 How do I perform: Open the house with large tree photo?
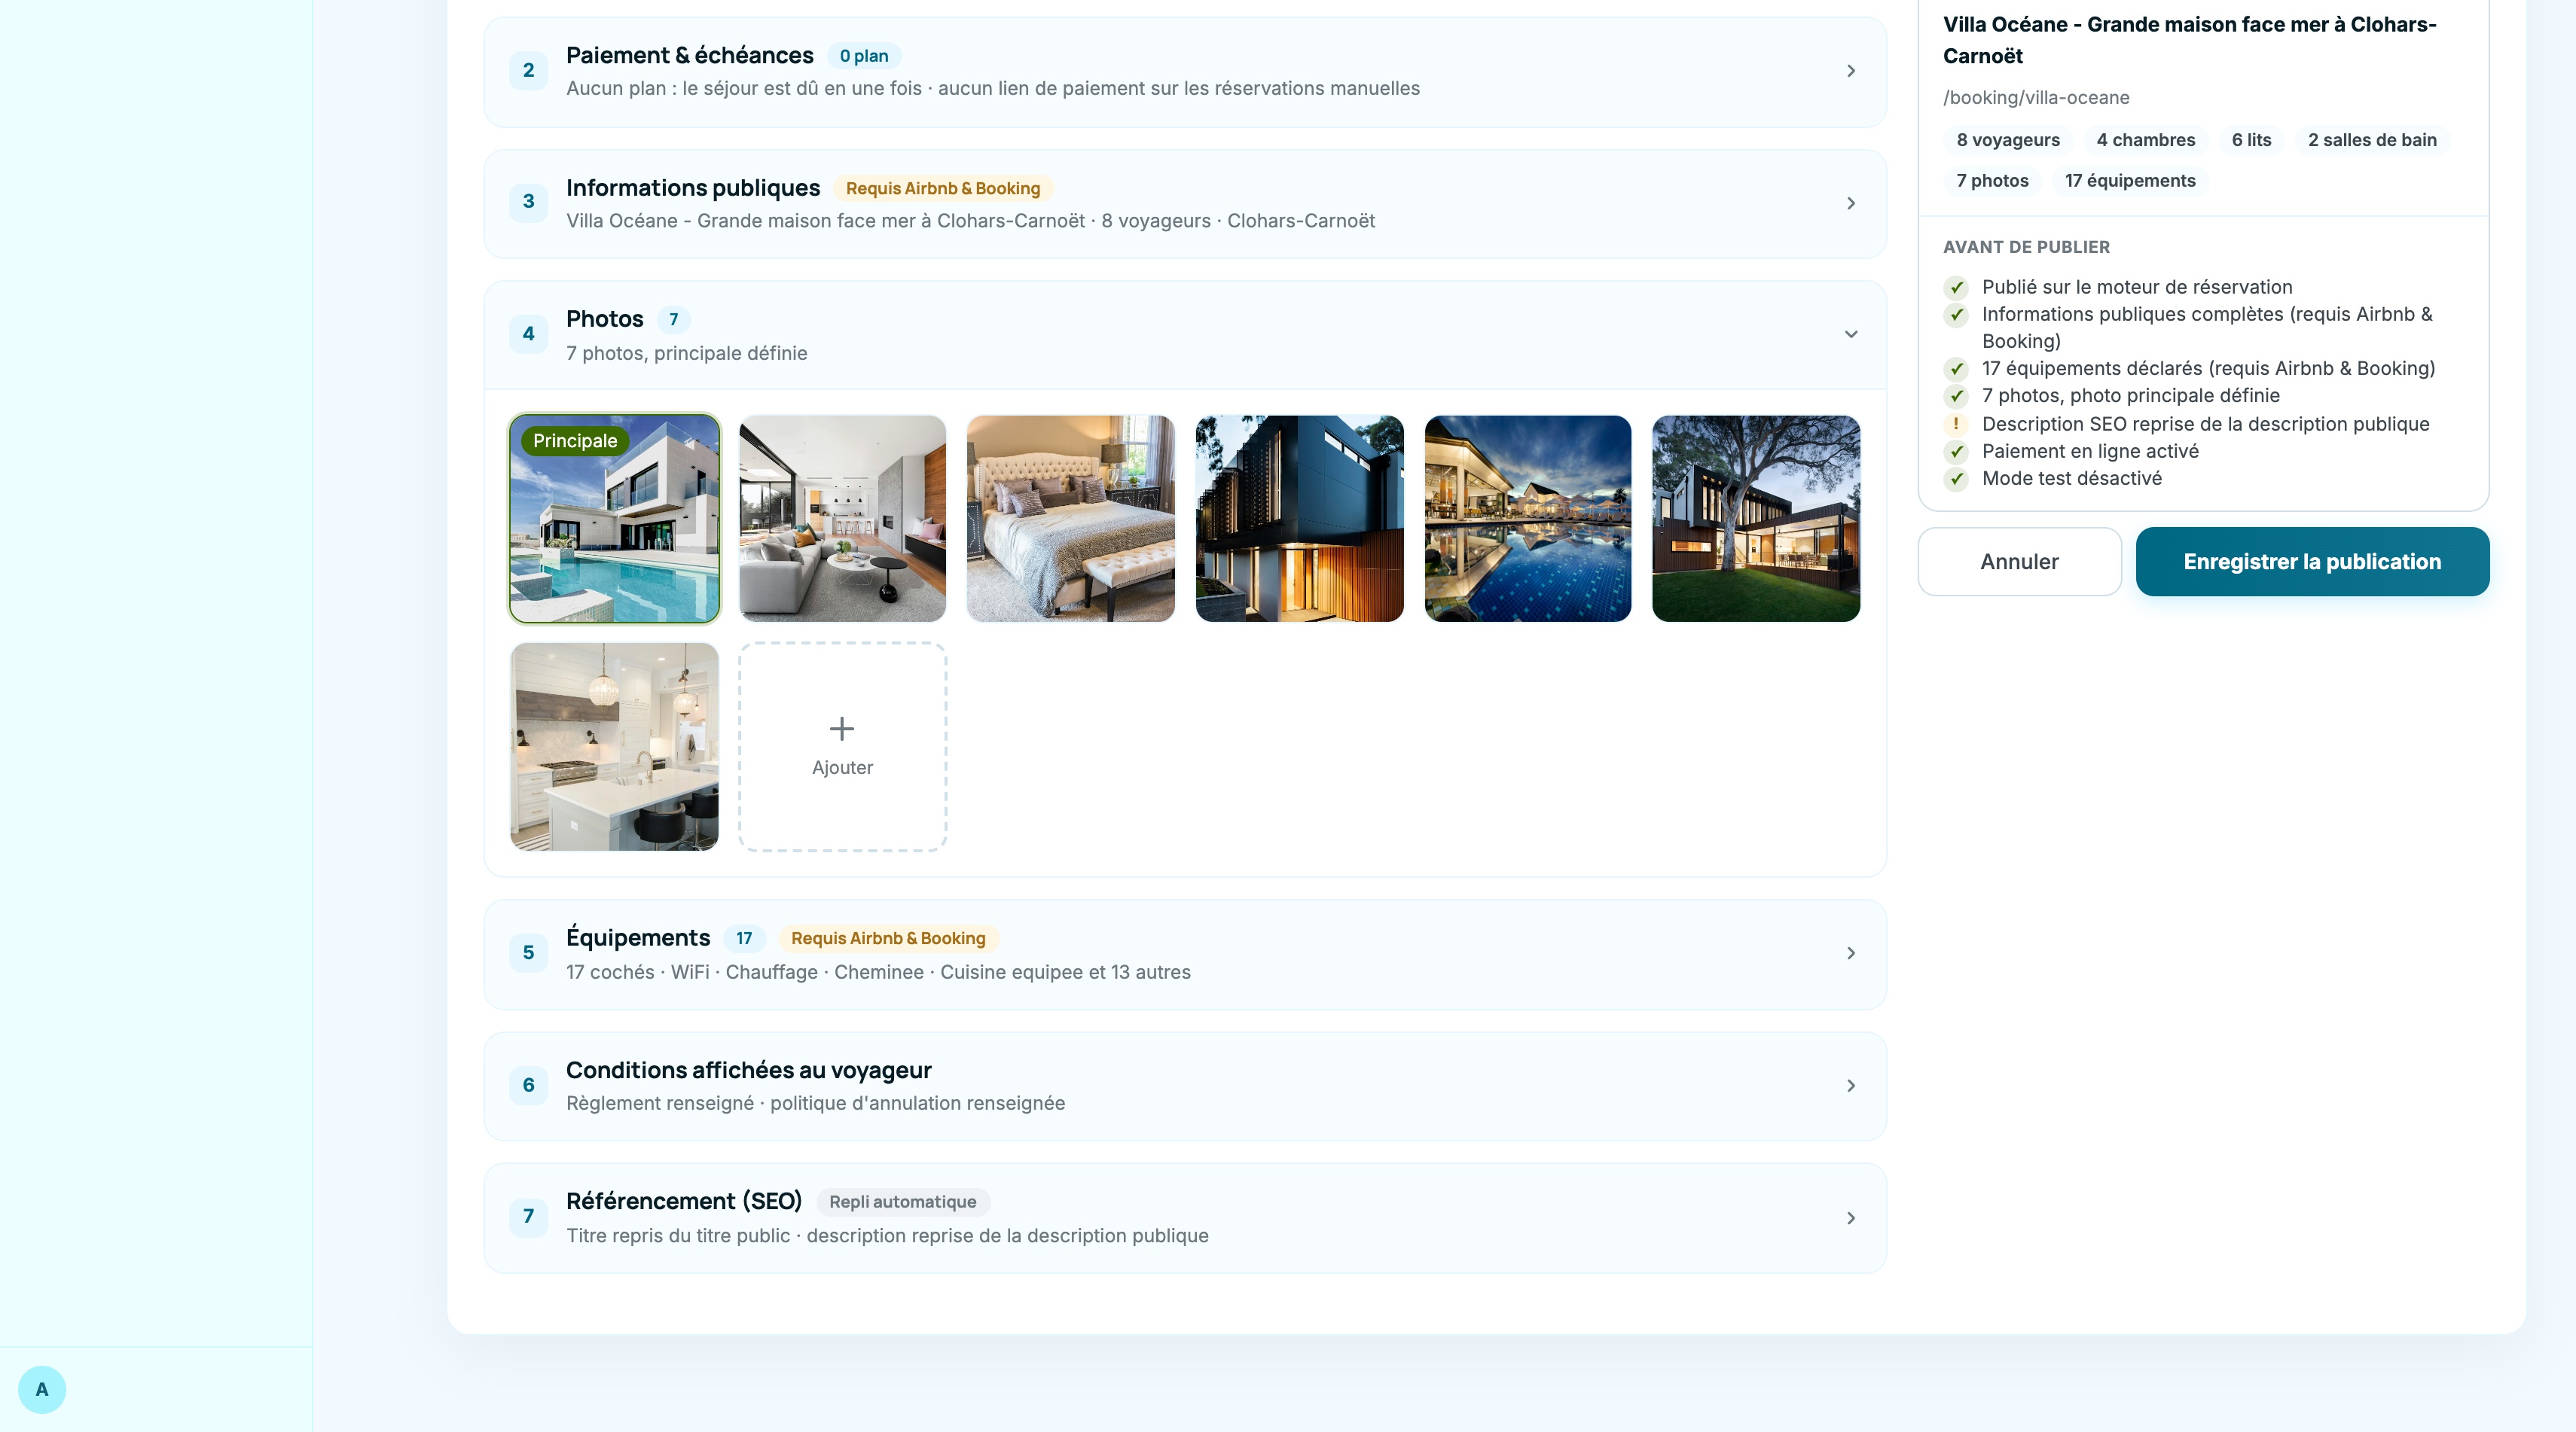(1756, 519)
